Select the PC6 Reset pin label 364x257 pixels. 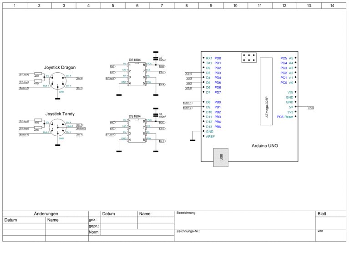point(285,117)
